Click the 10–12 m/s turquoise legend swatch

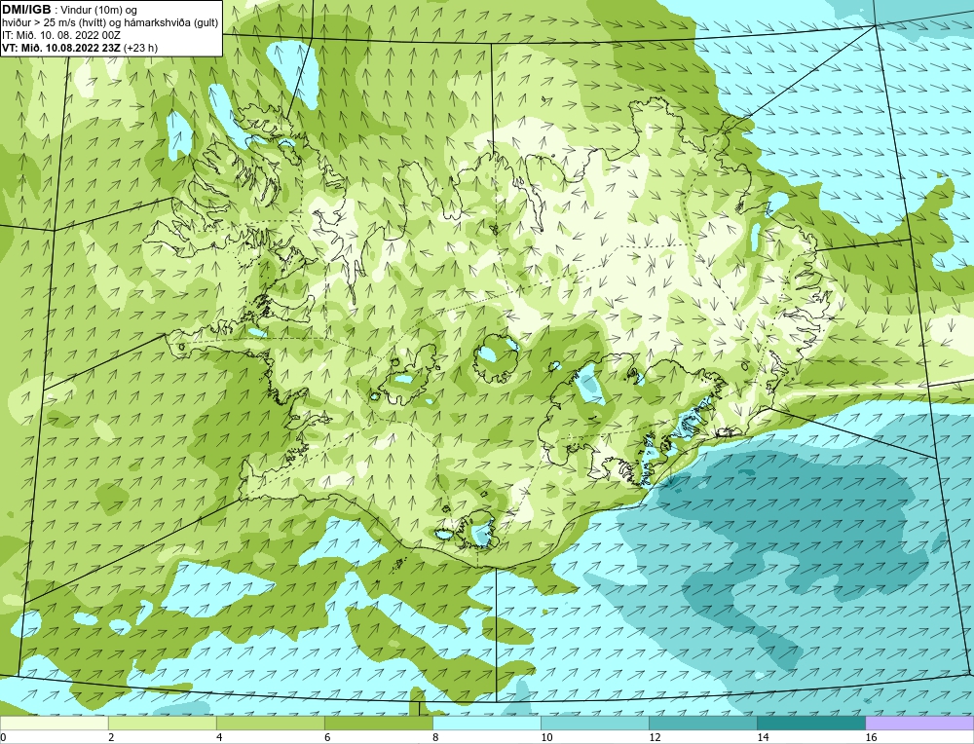coord(594,723)
